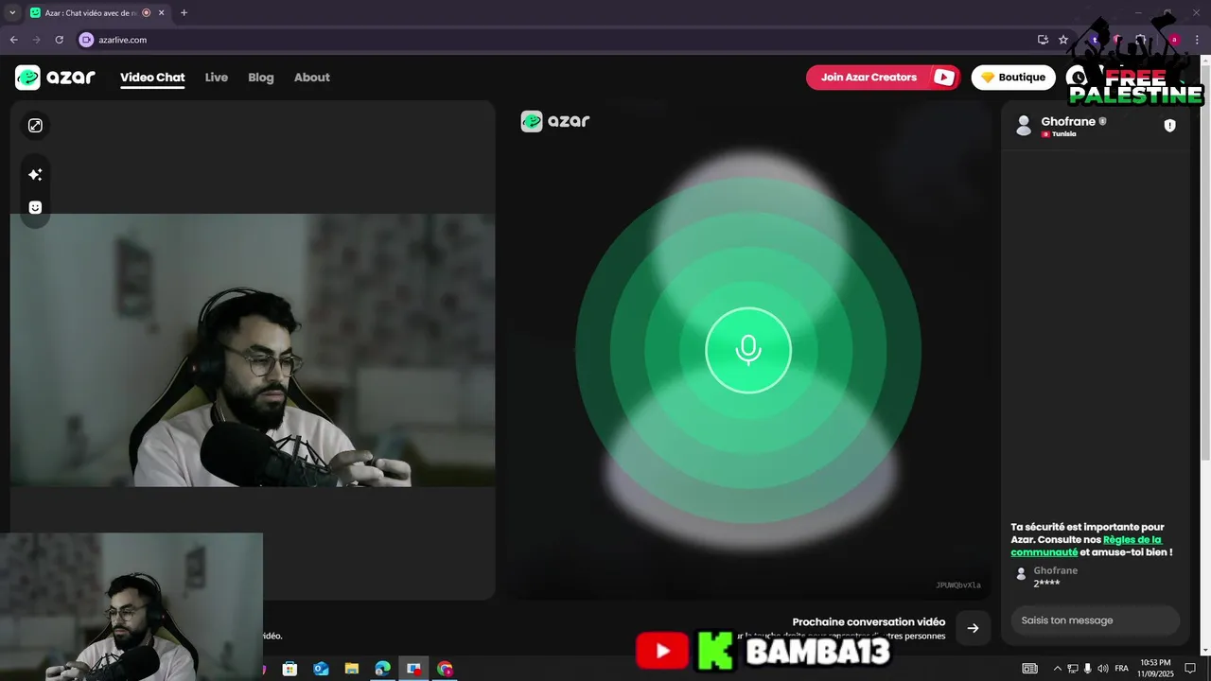The height and width of the screenshot is (681, 1211).
Task: Click Join Azar Creators button
Action: tap(883, 78)
